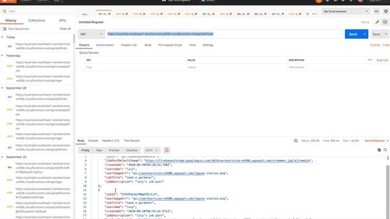
Task: Switch response view to Preview
Action: point(114,150)
